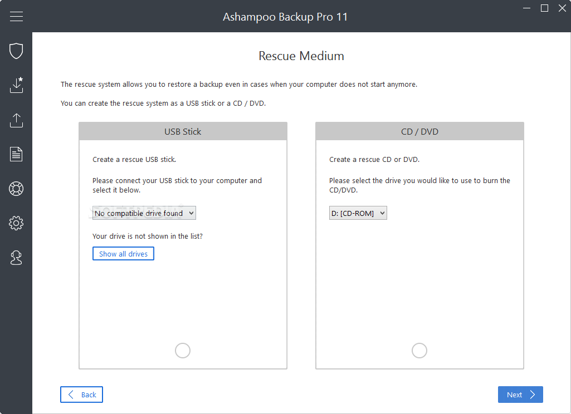The image size is (571, 414).
Task: Open settings gear icon in sidebar
Action: pos(16,223)
